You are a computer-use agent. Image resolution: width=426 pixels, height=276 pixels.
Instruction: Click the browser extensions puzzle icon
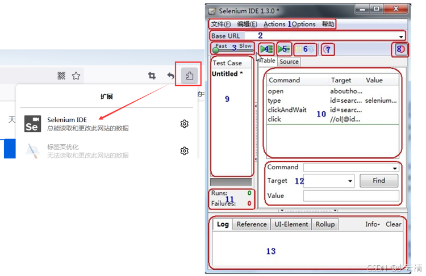(x=189, y=76)
